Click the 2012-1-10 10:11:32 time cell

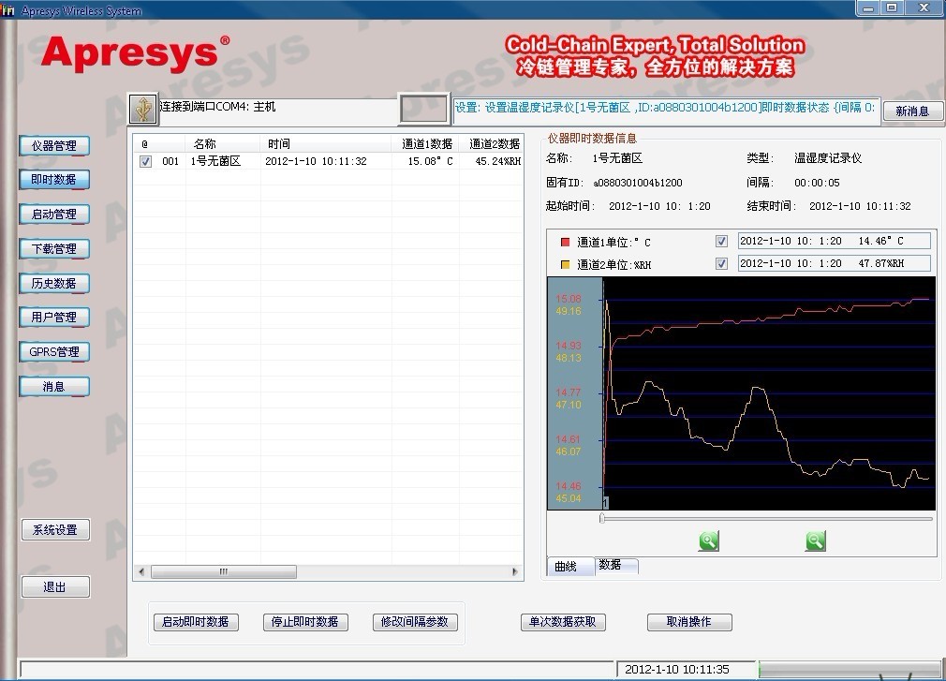pyautogui.click(x=317, y=162)
